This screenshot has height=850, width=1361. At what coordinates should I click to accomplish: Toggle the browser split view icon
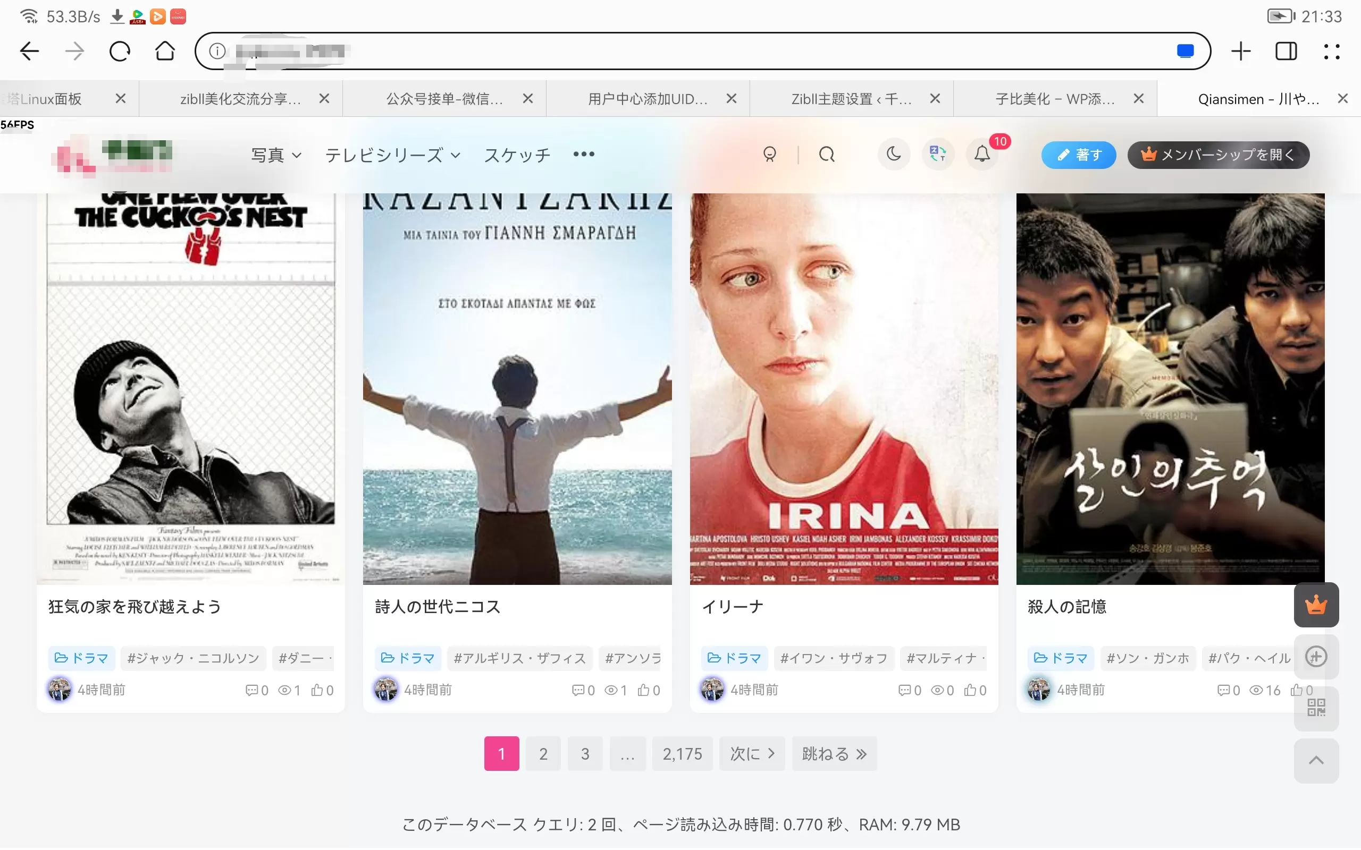pos(1286,52)
